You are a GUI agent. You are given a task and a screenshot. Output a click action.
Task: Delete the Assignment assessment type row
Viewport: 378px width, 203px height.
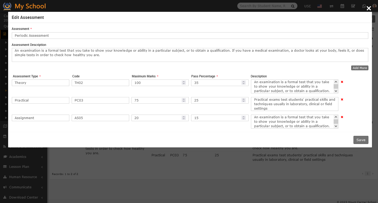point(342,117)
